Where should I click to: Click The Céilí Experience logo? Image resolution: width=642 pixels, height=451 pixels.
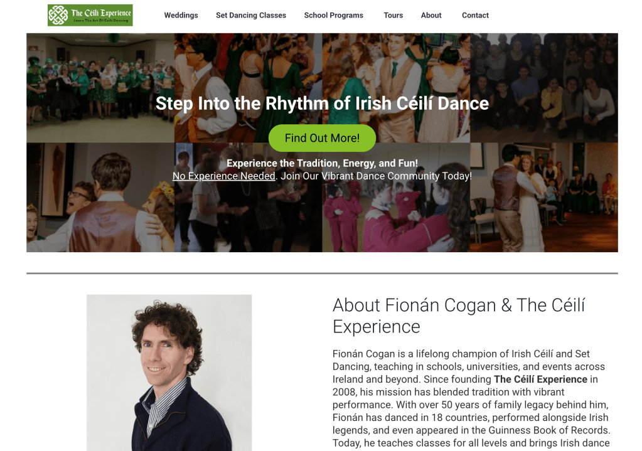(90, 15)
